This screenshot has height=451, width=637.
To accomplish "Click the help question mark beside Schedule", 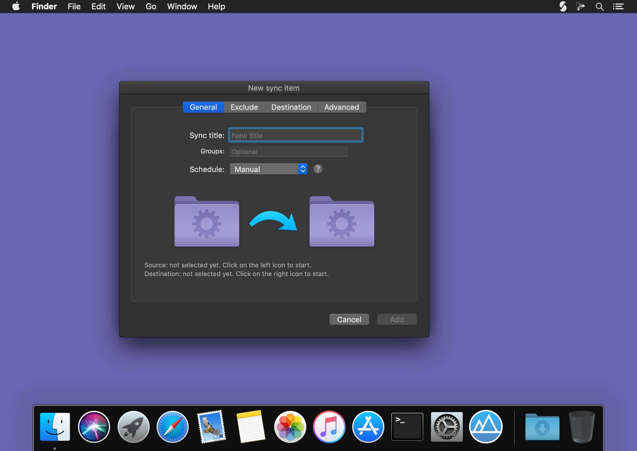I will [x=318, y=169].
